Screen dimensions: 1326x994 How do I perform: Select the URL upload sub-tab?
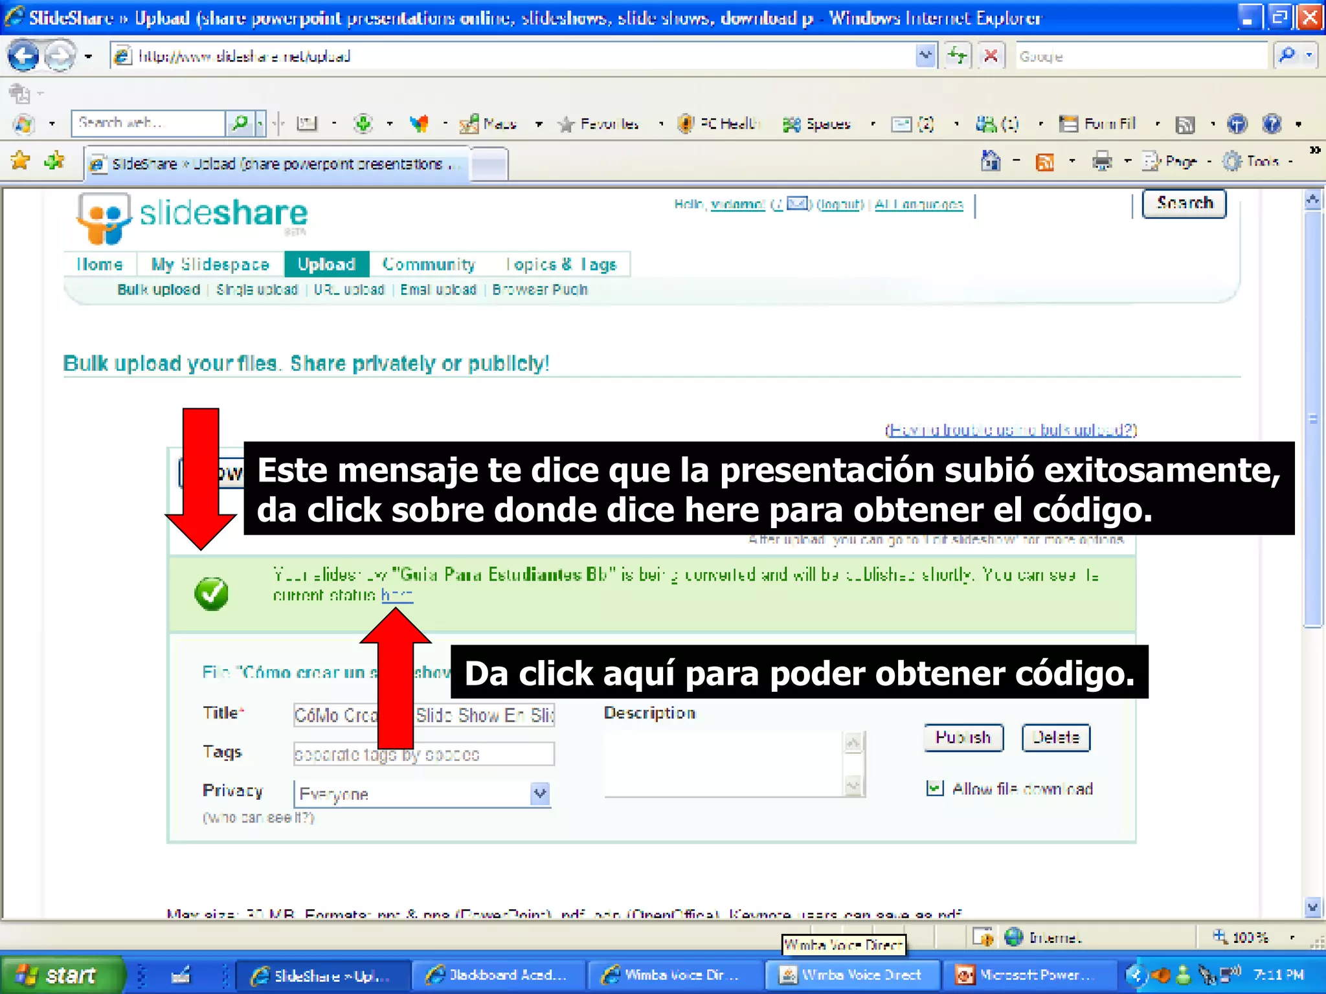tap(349, 289)
